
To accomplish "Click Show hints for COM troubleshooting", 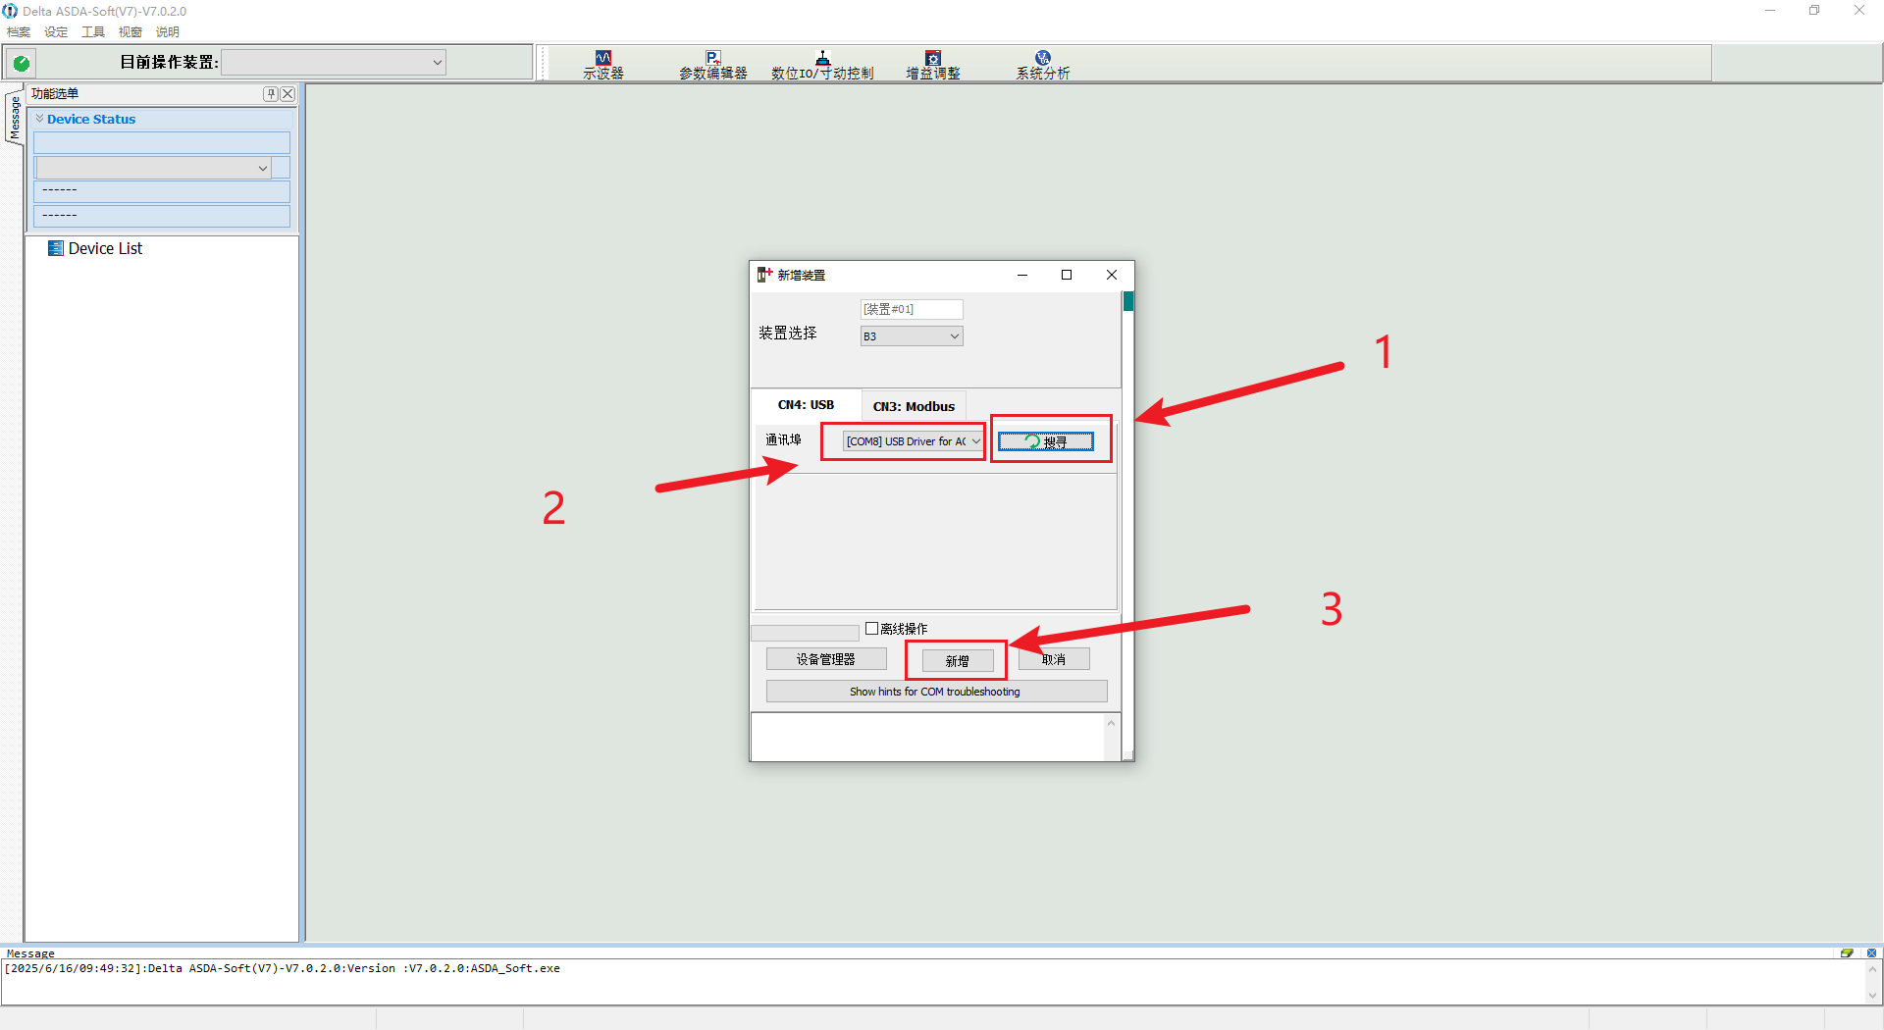I will point(935,692).
